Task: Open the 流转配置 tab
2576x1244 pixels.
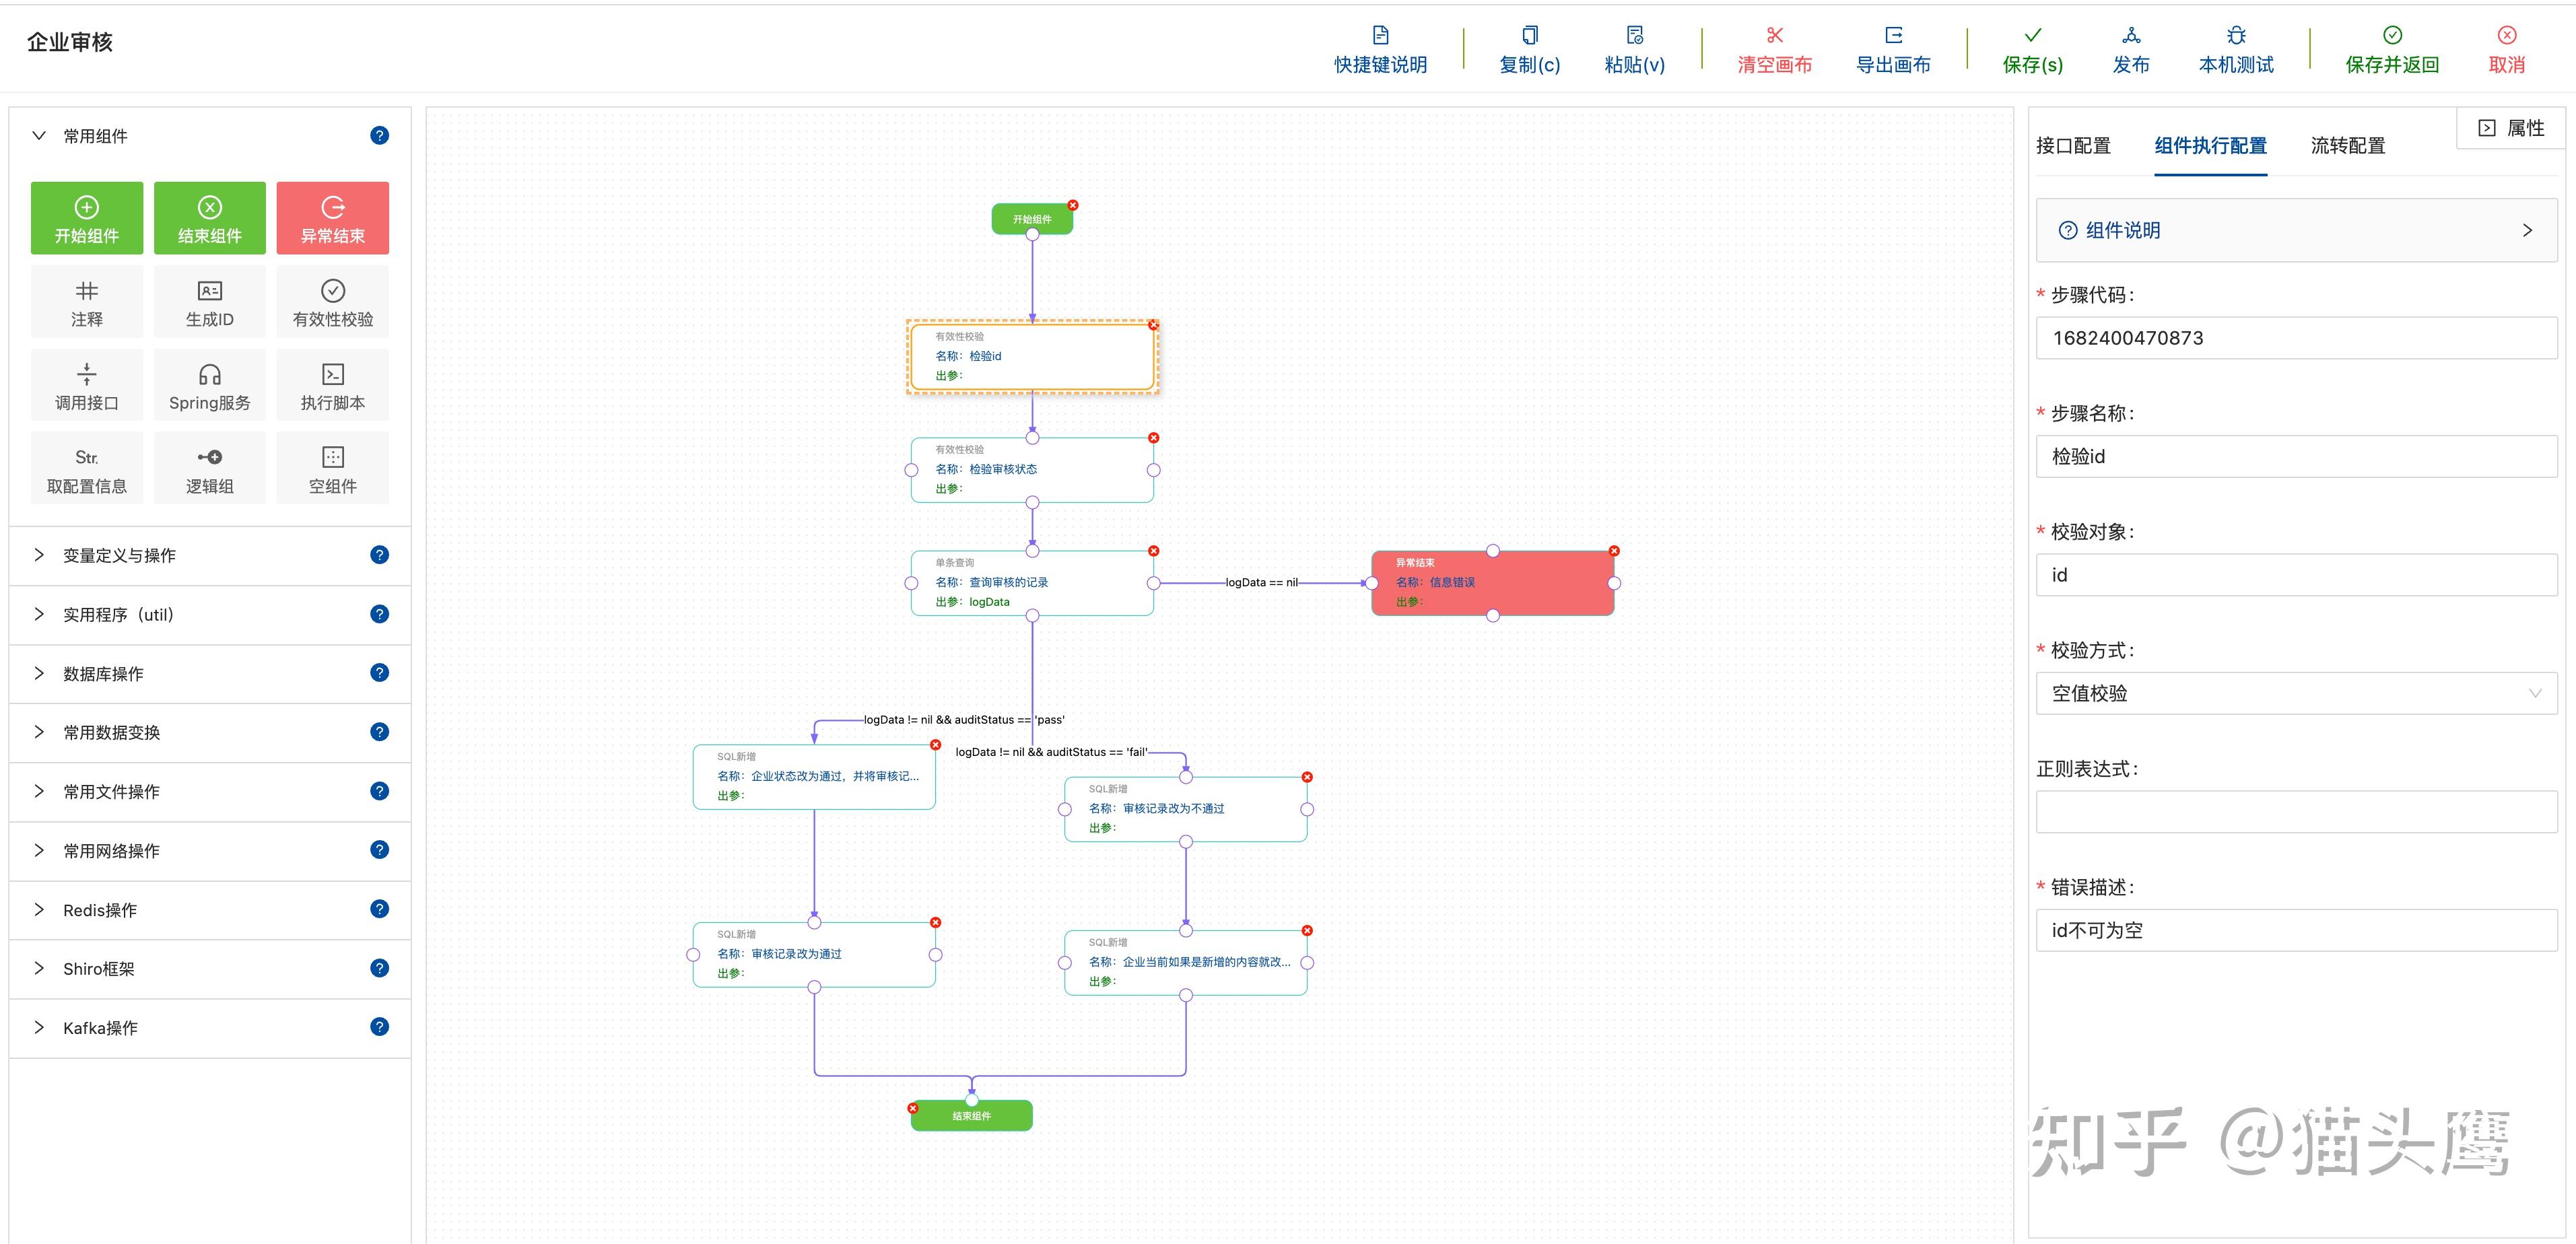Action: tap(2347, 146)
